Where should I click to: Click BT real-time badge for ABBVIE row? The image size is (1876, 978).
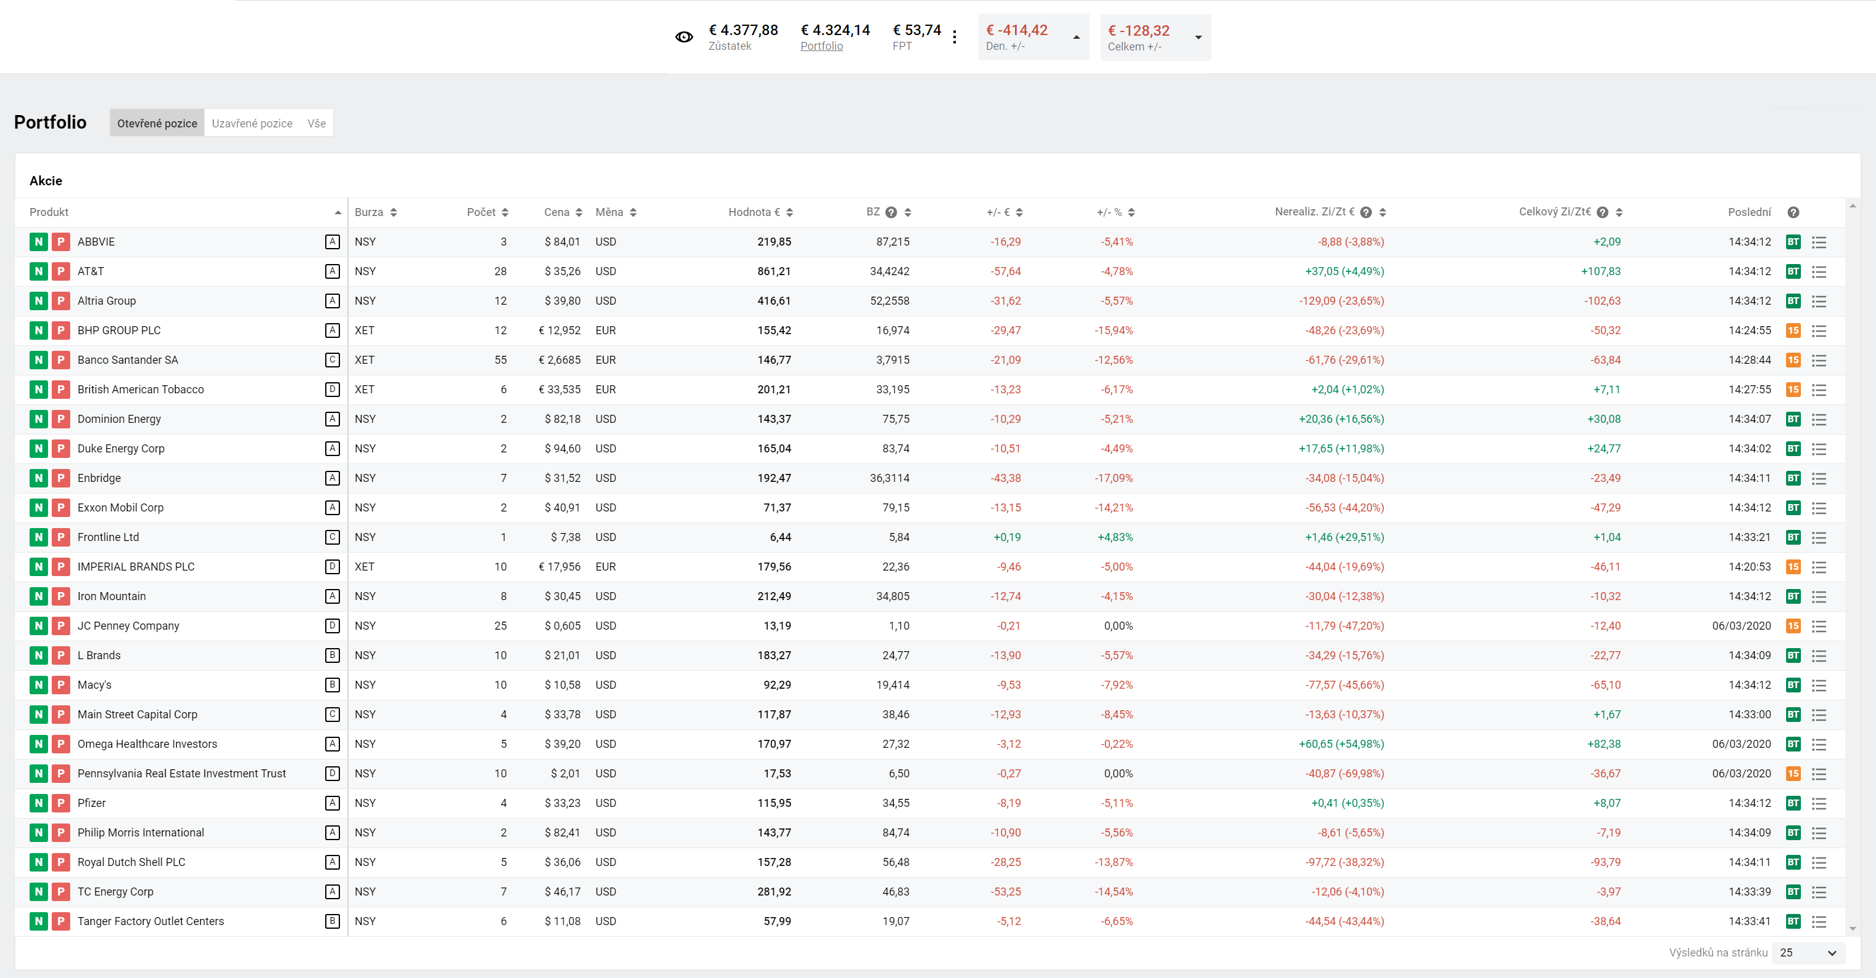click(x=1793, y=242)
